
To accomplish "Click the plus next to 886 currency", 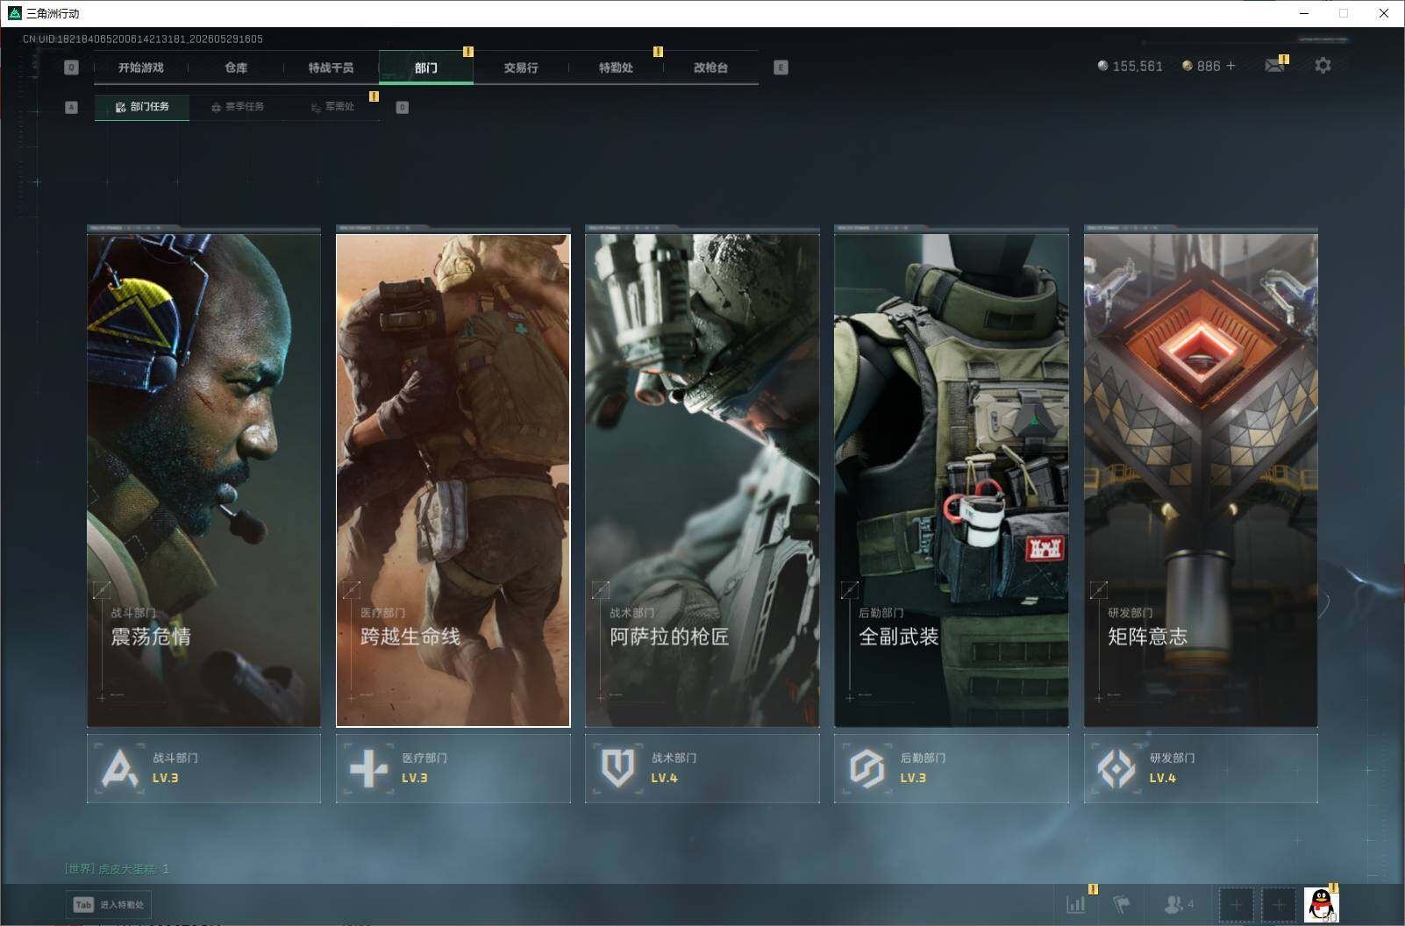I will click(1230, 66).
